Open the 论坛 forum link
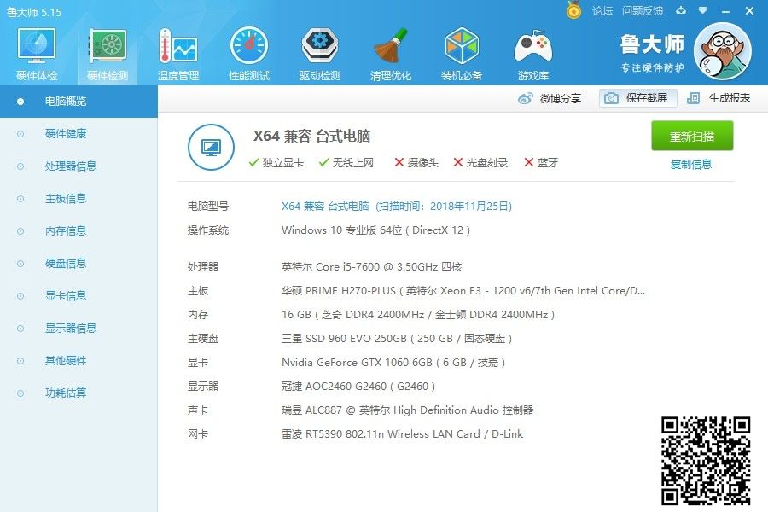 tap(602, 11)
